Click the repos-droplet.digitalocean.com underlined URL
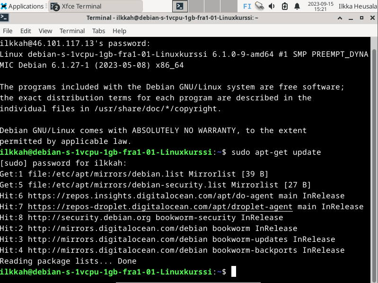378x283 pixels. [160, 207]
